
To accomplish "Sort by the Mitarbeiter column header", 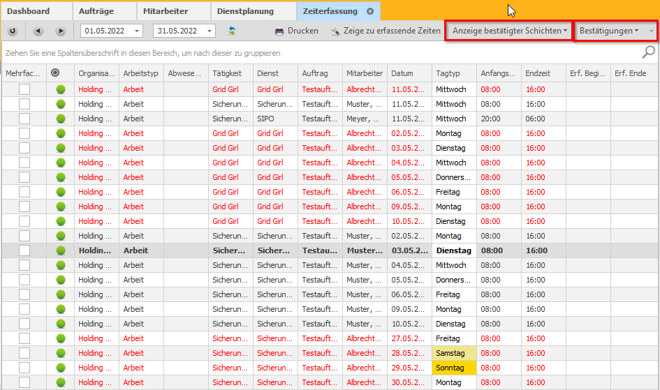I will tap(365, 73).
